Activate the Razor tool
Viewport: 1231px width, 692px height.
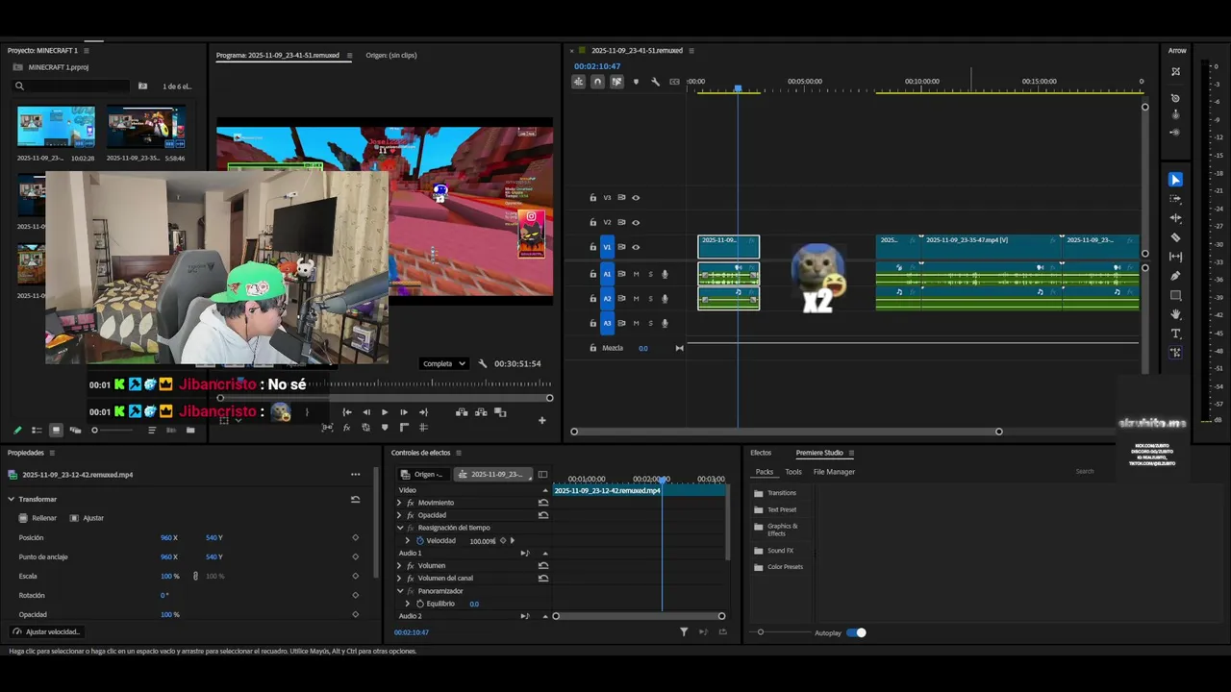(1175, 237)
